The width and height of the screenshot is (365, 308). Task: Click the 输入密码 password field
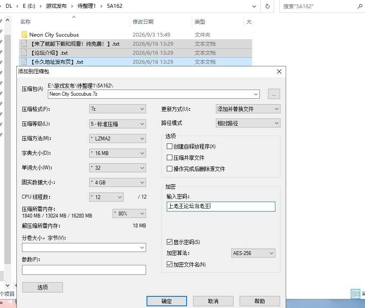pyautogui.click(x=221, y=207)
